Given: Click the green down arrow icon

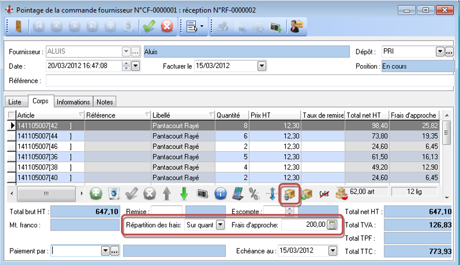Looking at the screenshot, I should coord(184,194).
